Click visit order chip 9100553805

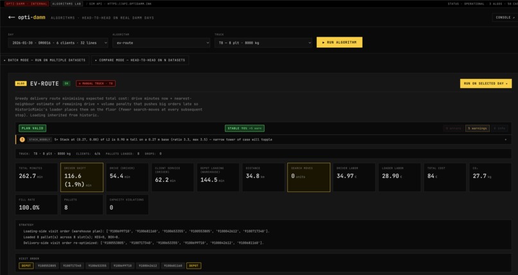click(47, 265)
